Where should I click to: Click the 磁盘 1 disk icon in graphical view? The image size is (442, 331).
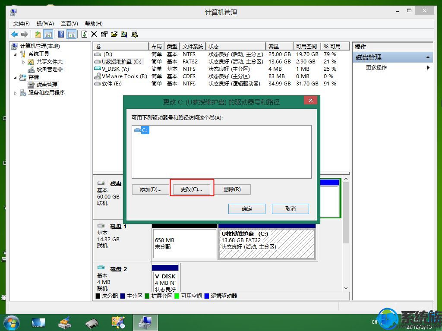coord(101,226)
